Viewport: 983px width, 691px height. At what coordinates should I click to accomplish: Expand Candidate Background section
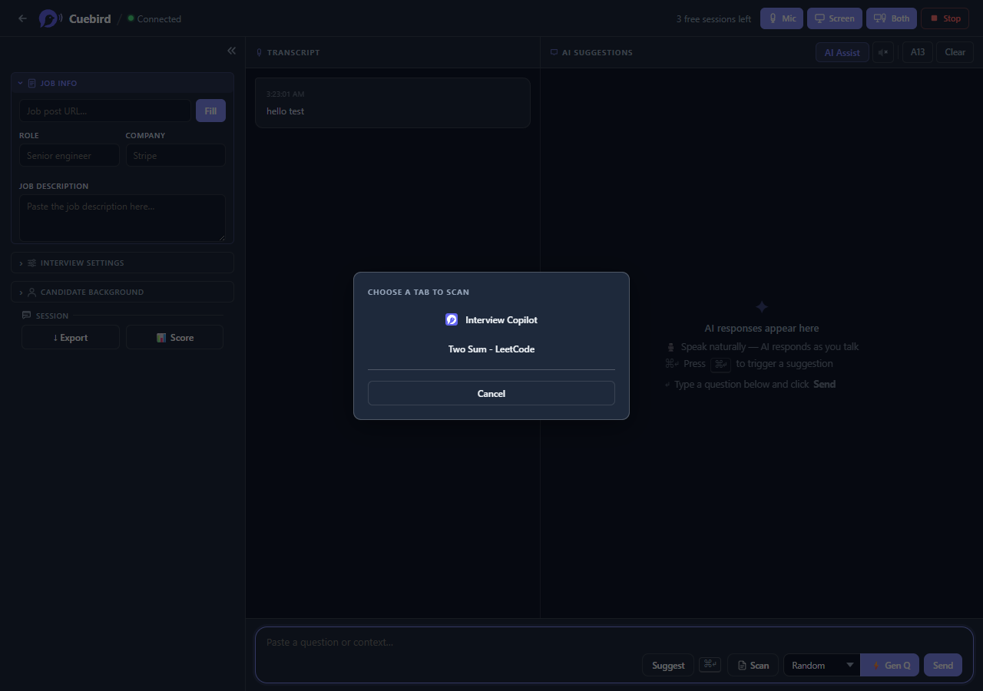(123, 292)
